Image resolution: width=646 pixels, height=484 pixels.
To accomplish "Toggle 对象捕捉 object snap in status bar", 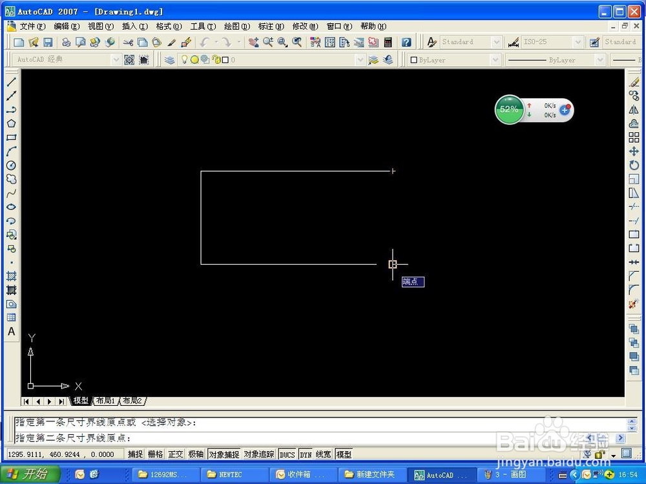I will pos(224,454).
